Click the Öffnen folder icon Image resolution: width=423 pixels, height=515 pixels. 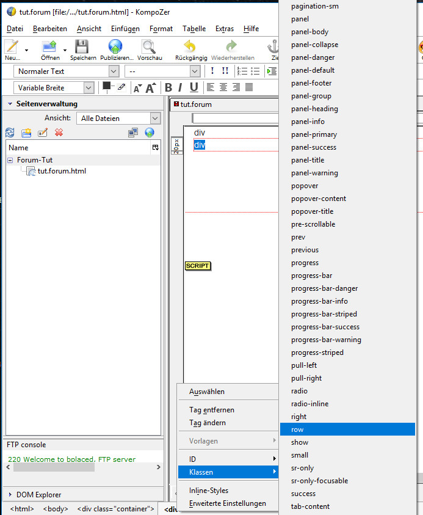tap(49, 47)
